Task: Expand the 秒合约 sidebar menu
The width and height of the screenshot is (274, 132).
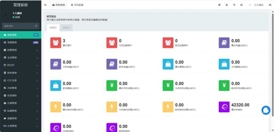Action: pyautogui.click(x=21, y=65)
